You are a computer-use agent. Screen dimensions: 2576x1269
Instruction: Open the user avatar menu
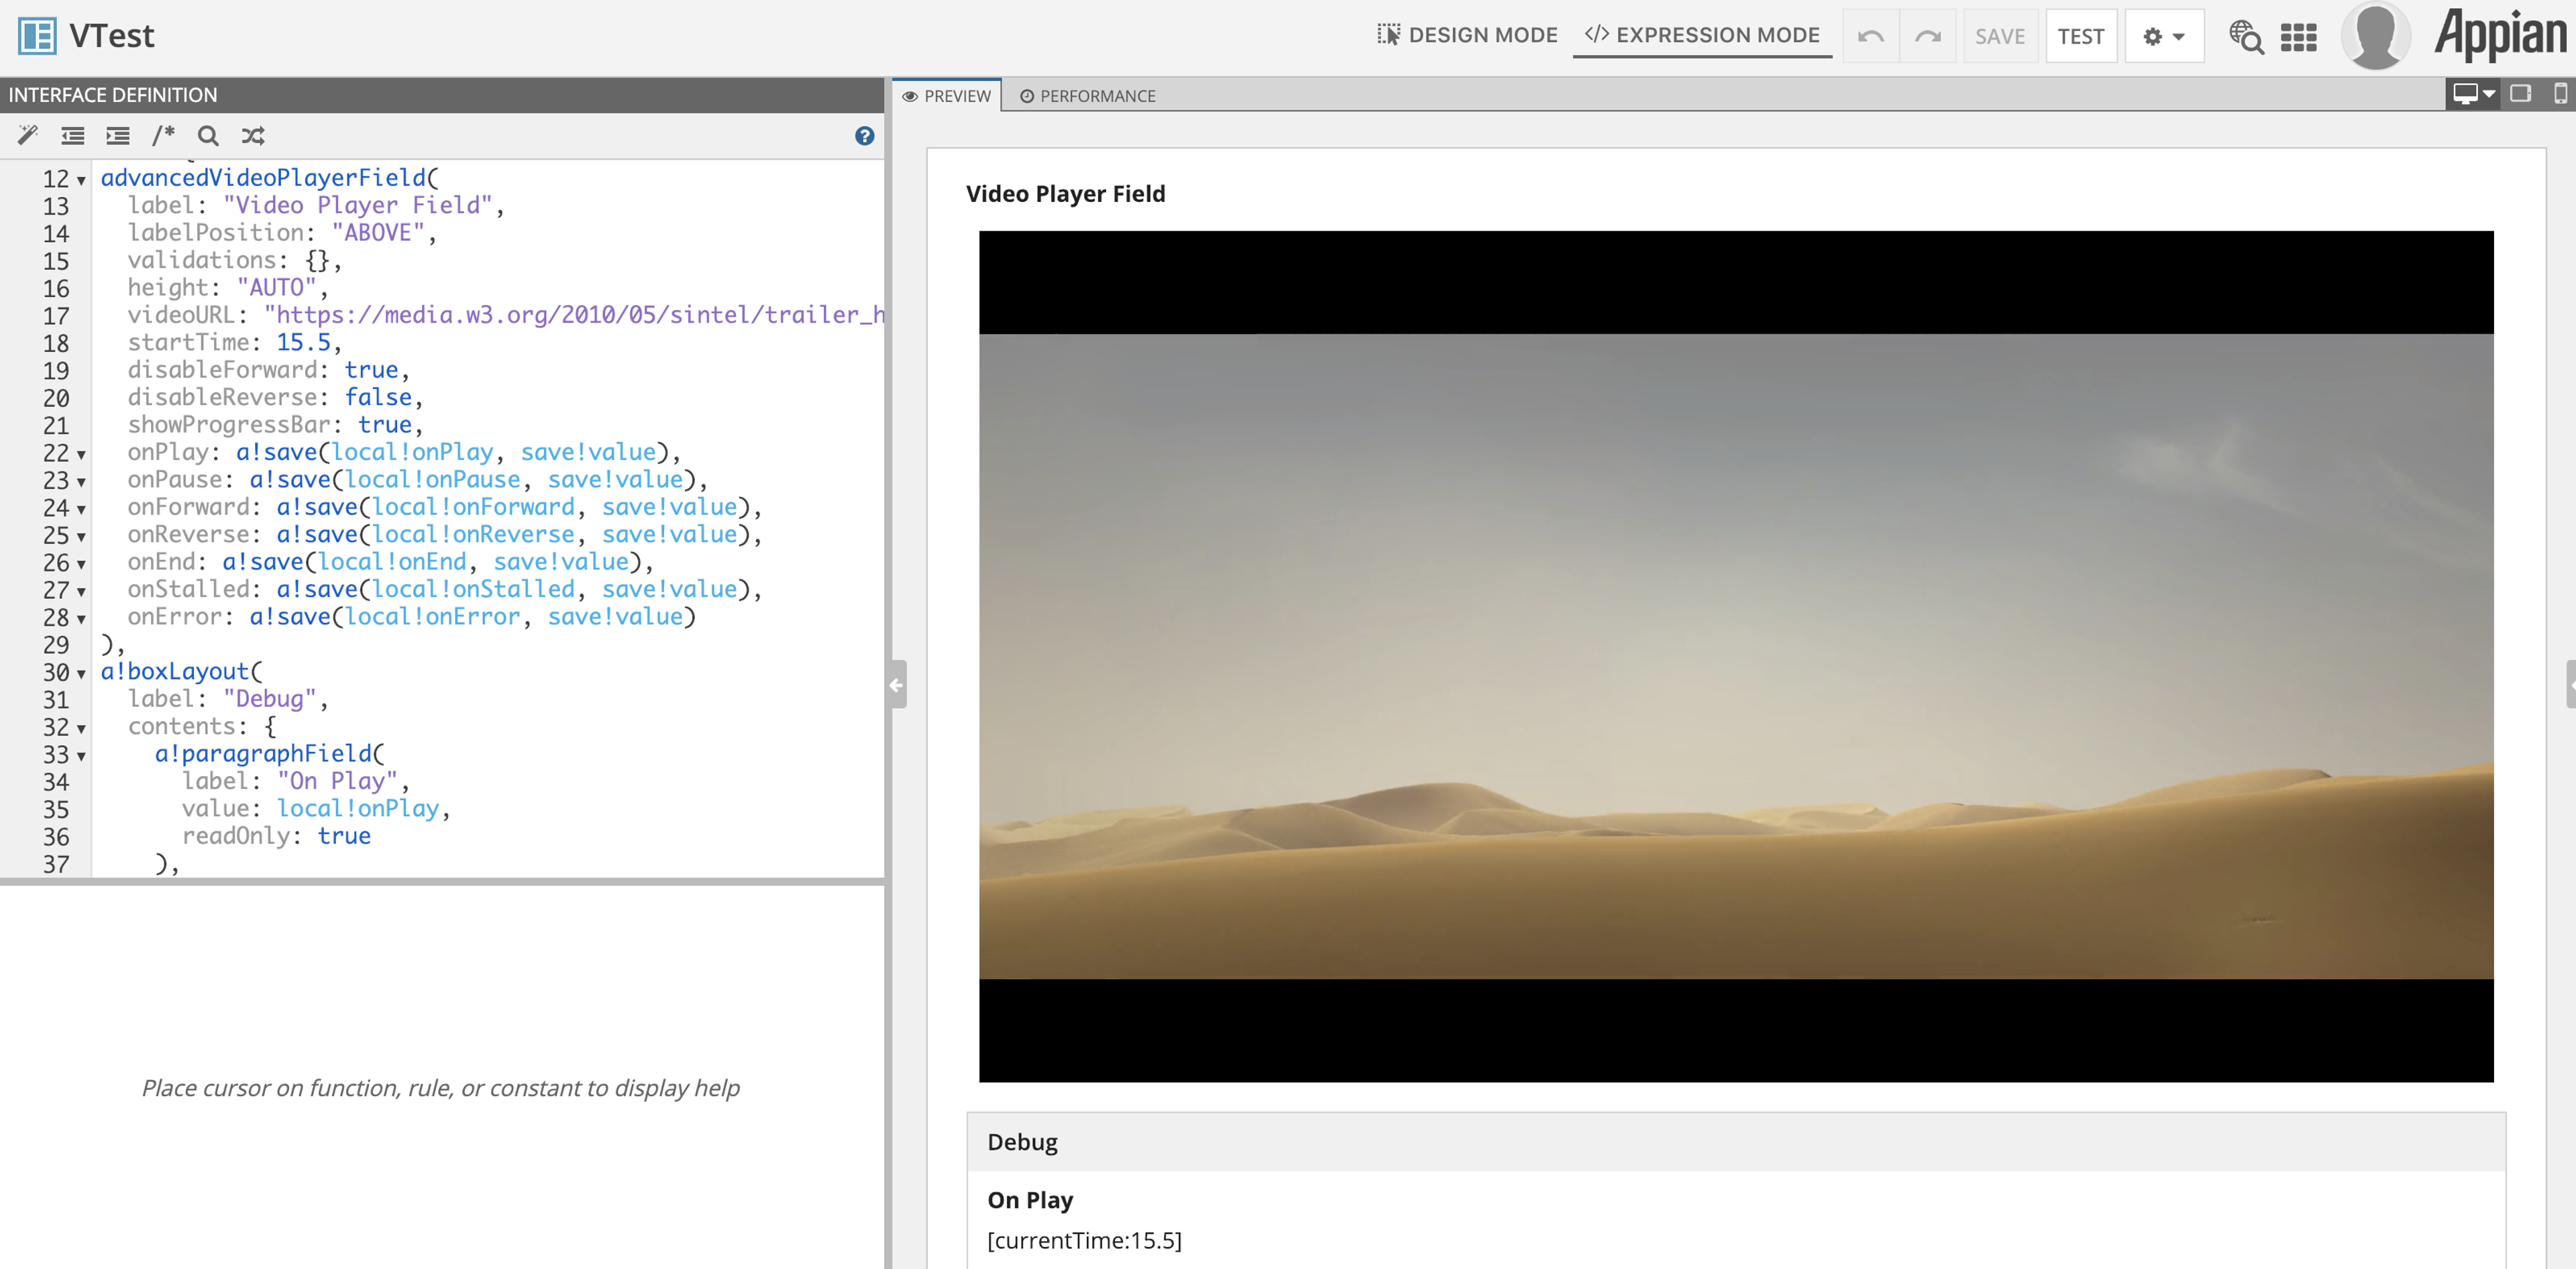coord(2376,35)
